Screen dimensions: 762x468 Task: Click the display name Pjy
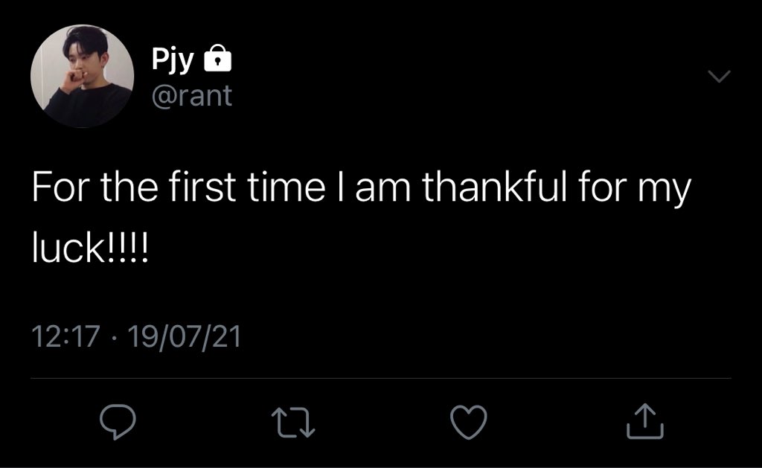pyautogui.click(x=174, y=60)
